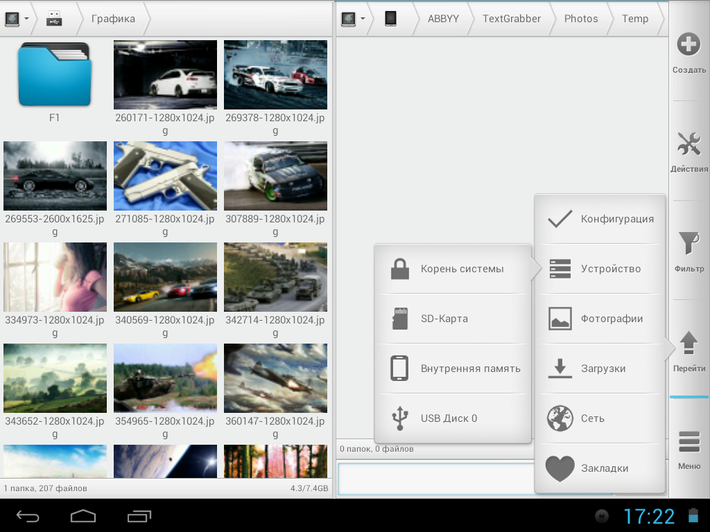Open the Android recent apps button
The height and width of the screenshot is (532, 710).
coord(139,515)
